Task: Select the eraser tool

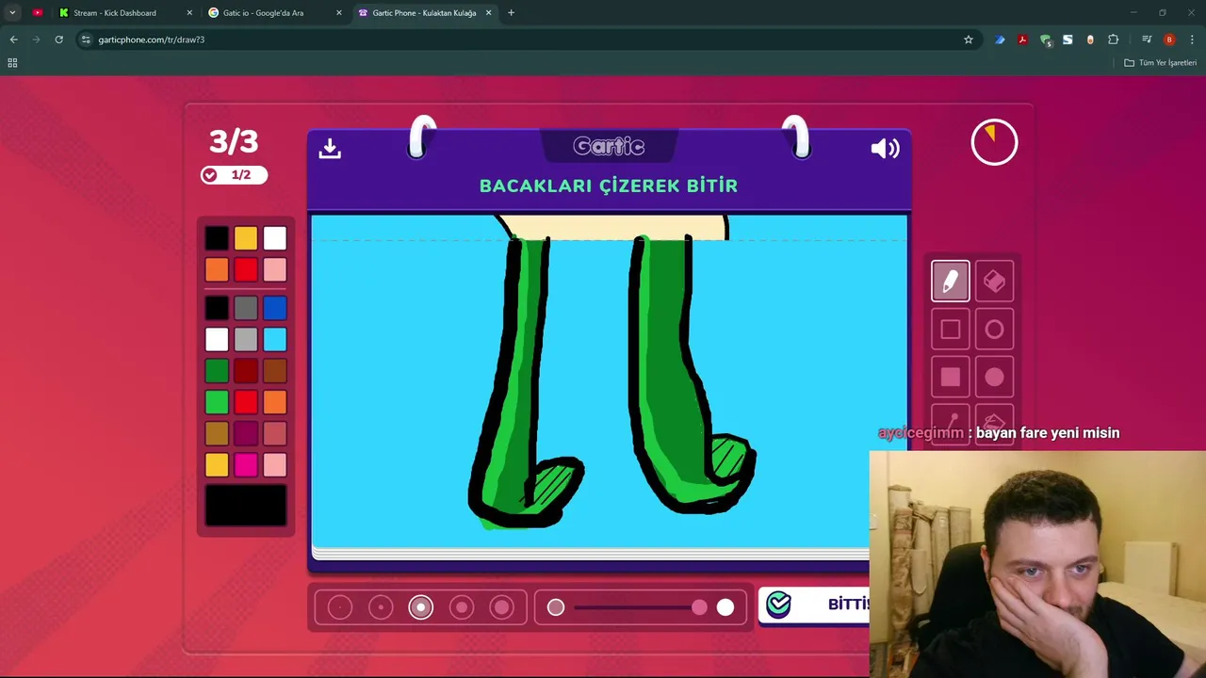Action: 994,282
